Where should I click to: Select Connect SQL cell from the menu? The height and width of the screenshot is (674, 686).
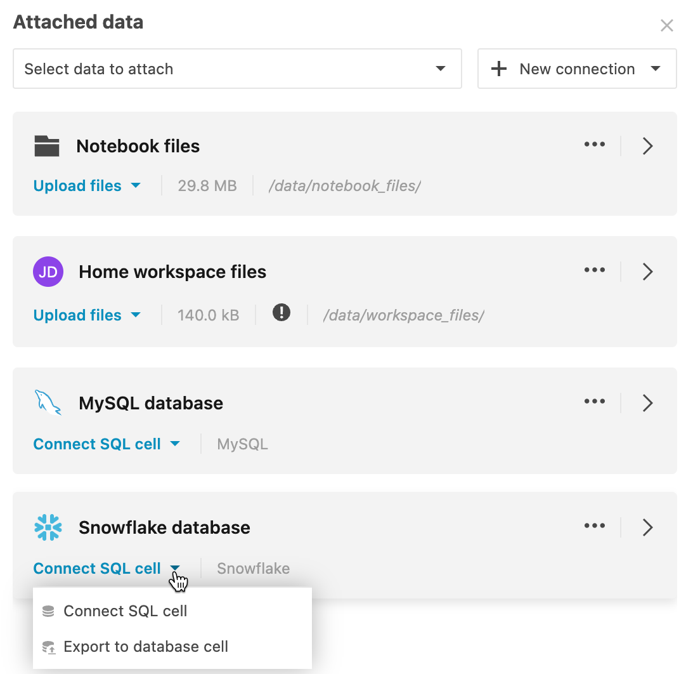tap(125, 611)
